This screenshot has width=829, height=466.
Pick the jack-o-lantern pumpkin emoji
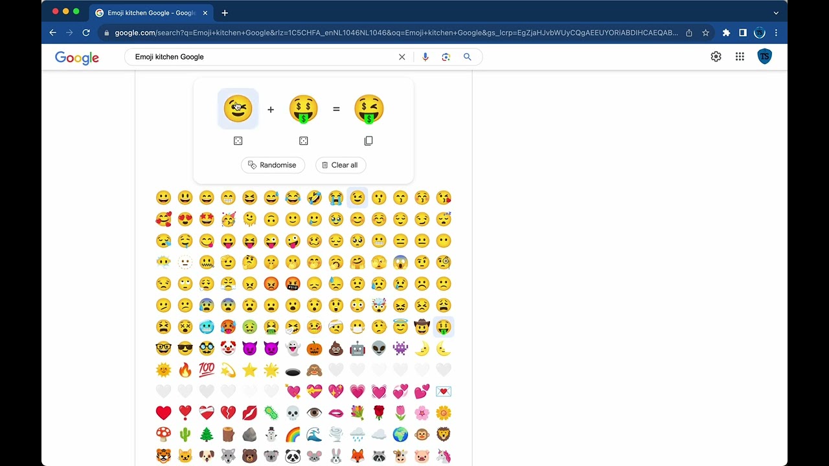click(x=314, y=348)
